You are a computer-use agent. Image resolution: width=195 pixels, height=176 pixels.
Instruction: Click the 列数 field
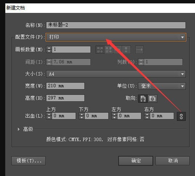tap(163, 62)
